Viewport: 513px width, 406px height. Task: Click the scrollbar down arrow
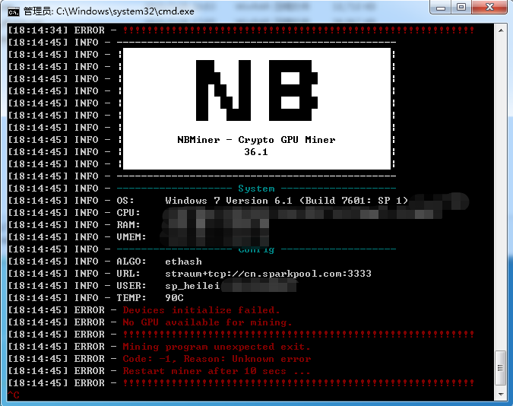[499, 392]
